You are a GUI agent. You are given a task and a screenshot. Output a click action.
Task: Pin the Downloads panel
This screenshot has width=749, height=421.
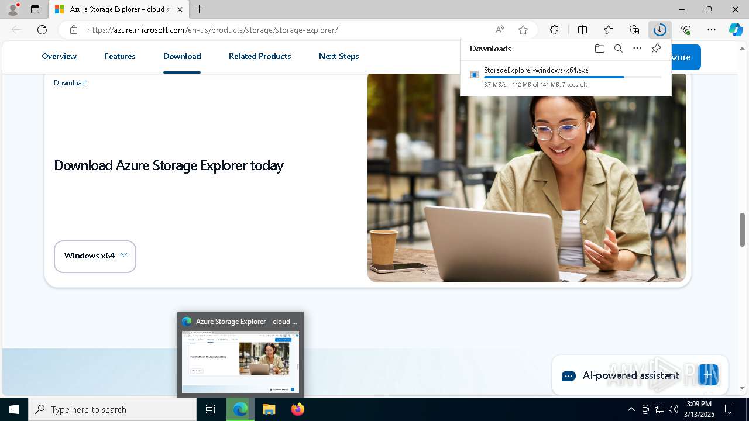click(x=656, y=49)
